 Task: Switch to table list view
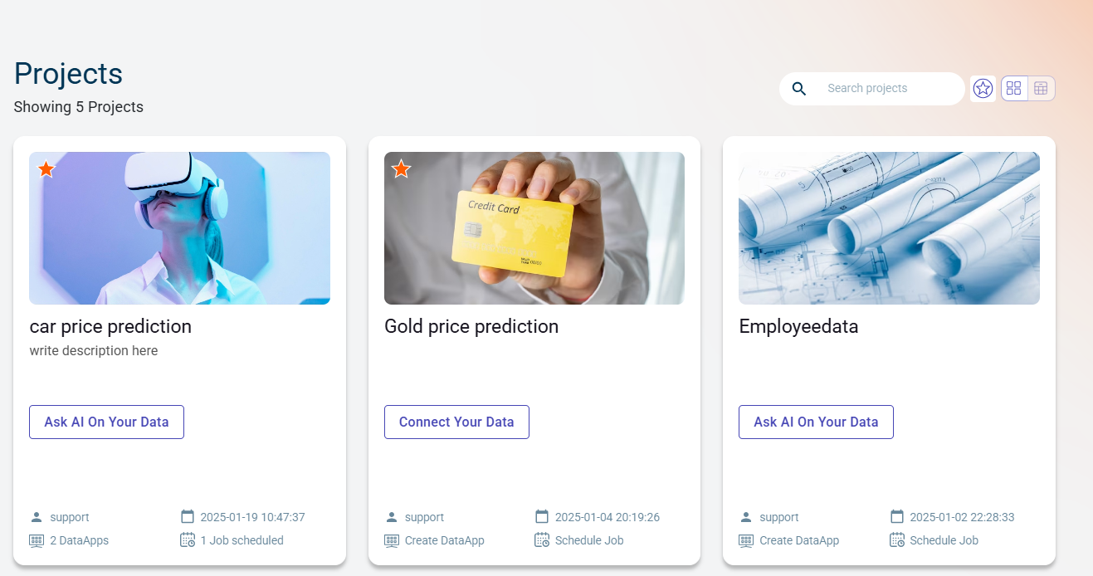1041,88
